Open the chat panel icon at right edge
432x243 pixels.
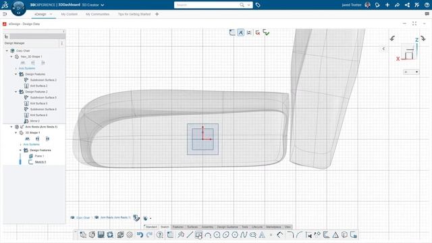click(x=427, y=13)
